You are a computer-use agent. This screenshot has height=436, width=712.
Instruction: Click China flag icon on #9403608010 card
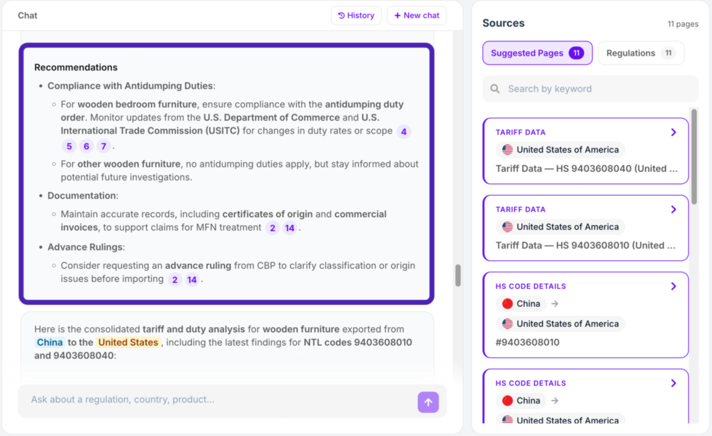508,303
